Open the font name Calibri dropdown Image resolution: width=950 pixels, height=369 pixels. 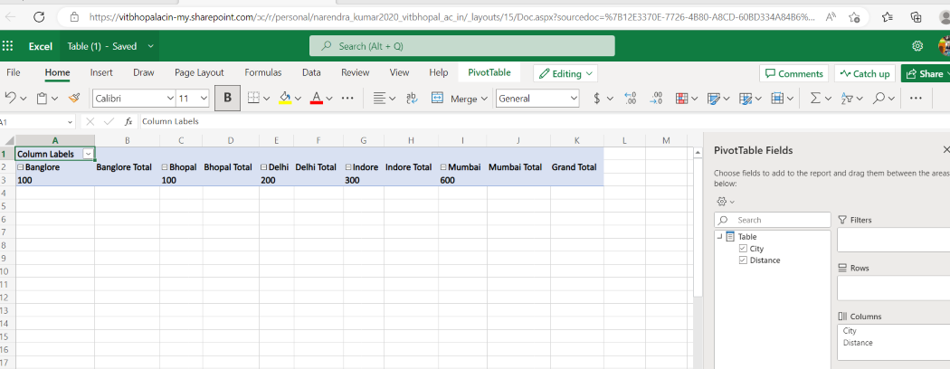click(x=170, y=98)
